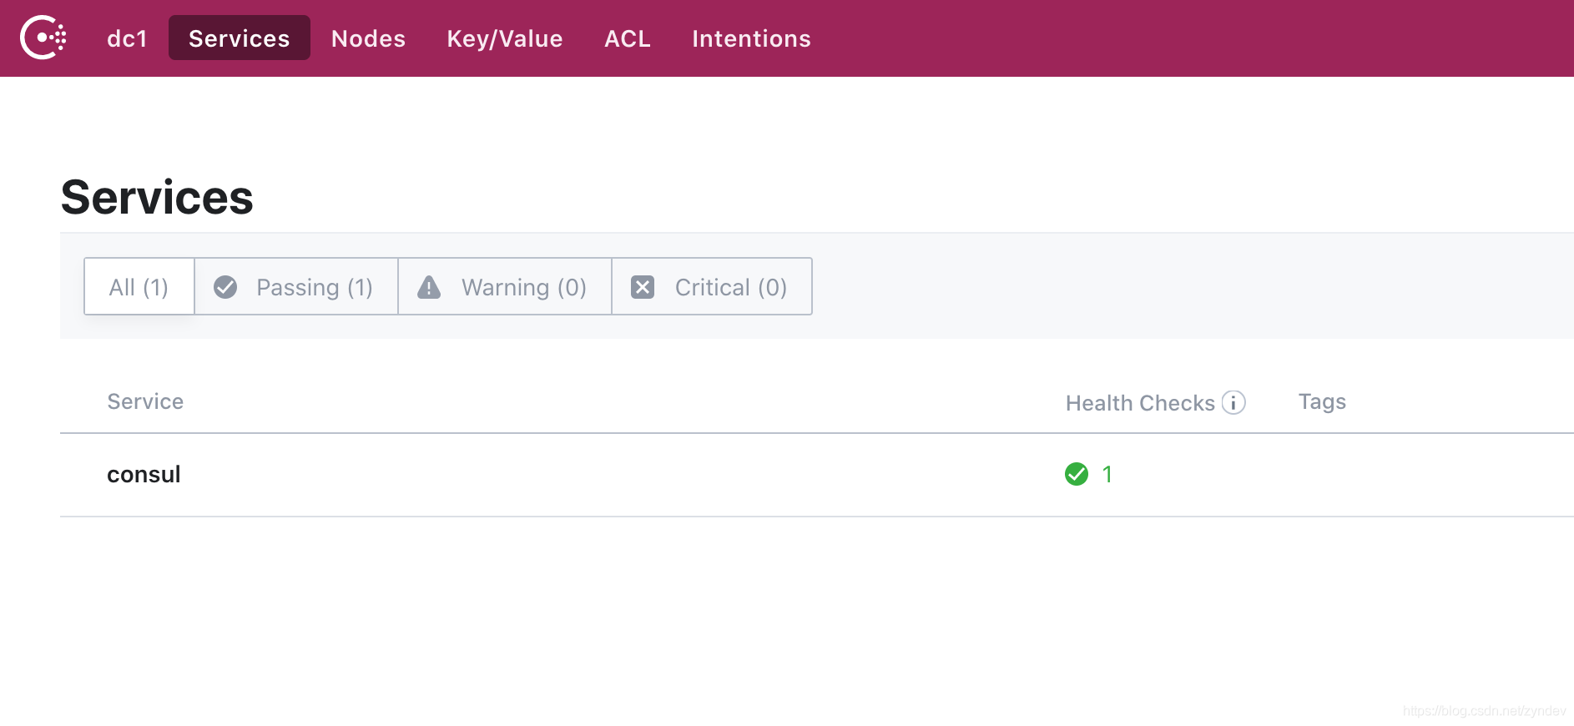Click the Critical filter X icon

[643, 287]
